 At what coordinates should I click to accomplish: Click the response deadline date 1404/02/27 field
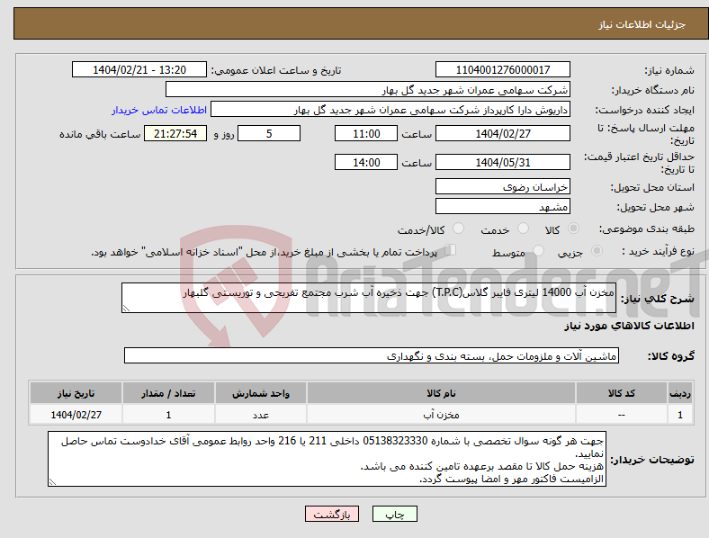pyautogui.click(x=502, y=134)
